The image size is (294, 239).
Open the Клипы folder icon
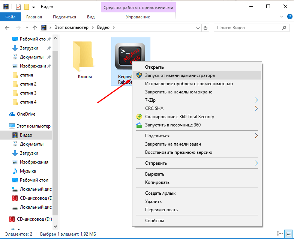(x=83, y=56)
